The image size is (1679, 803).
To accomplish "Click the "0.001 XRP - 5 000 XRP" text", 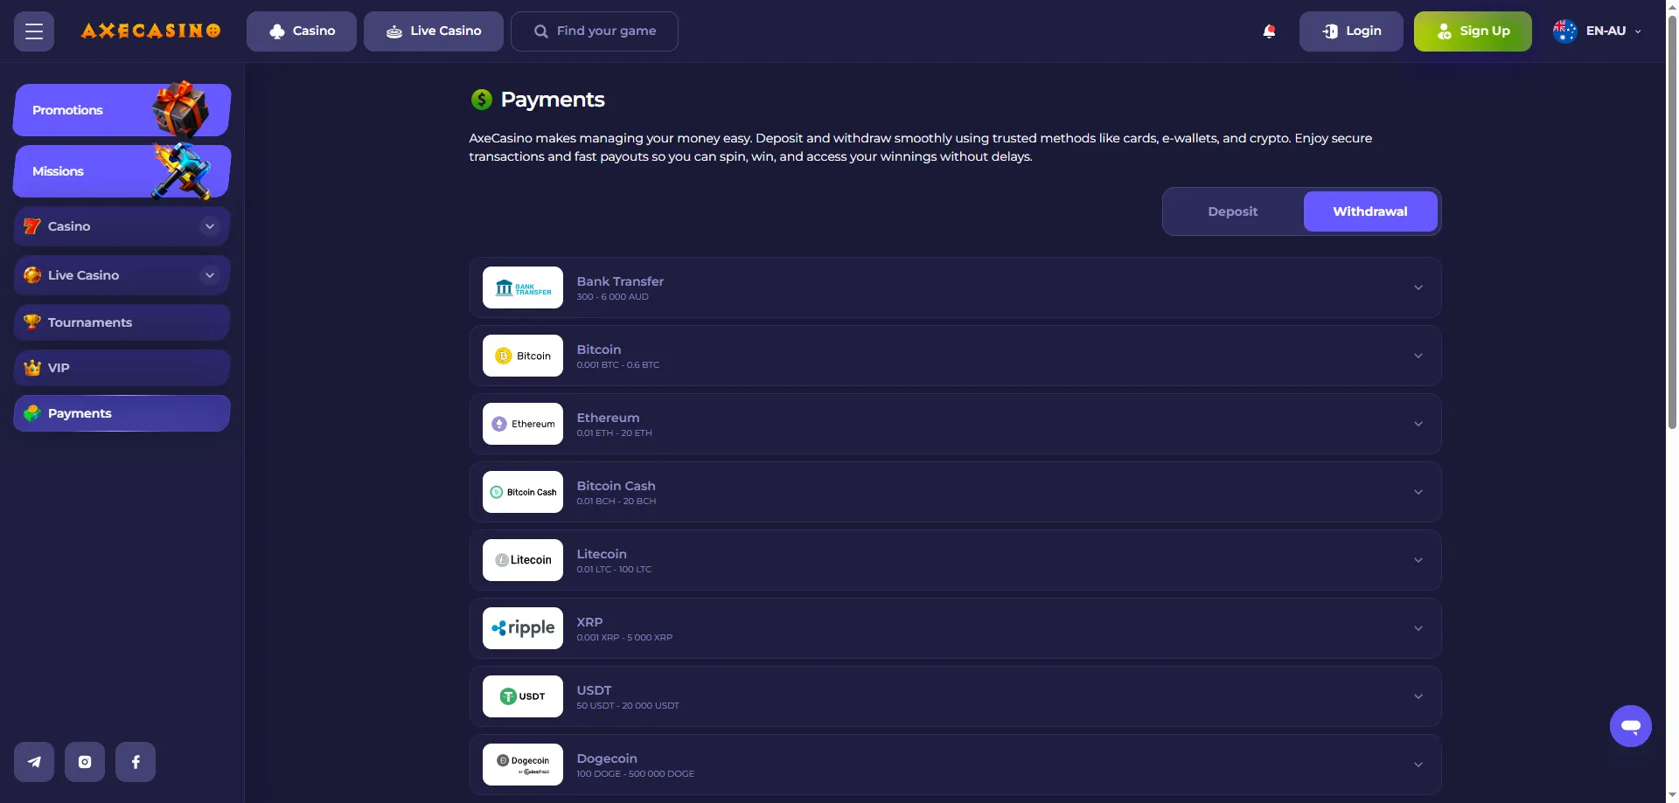I will coord(624,638).
